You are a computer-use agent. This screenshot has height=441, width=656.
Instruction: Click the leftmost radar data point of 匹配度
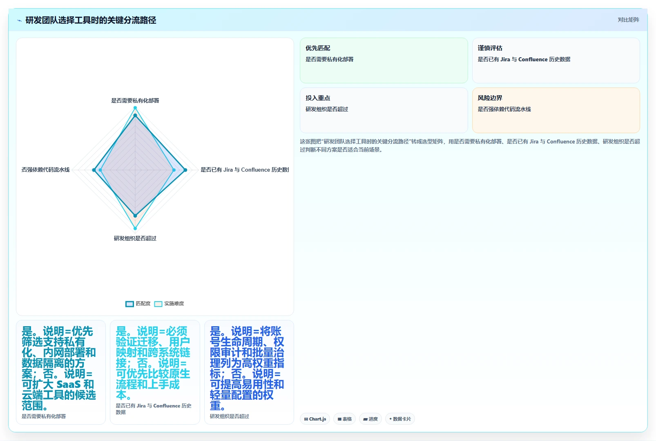pyautogui.click(x=94, y=170)
